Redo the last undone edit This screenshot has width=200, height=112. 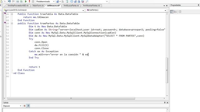[13, 1]
